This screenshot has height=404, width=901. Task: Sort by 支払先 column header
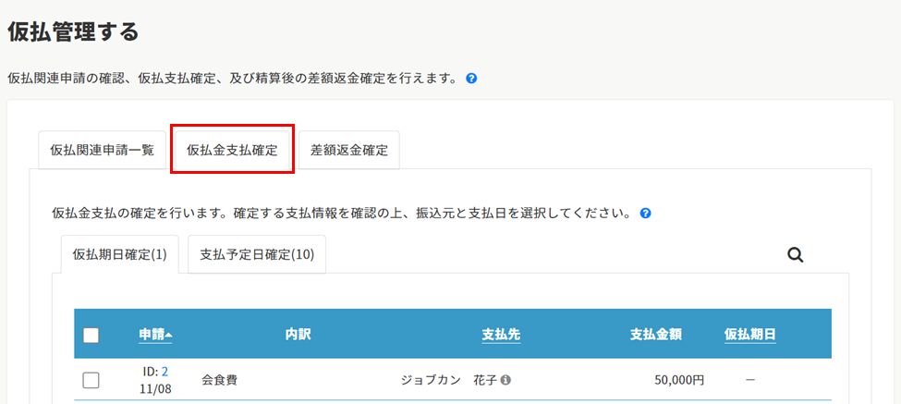tap(501, 335)
